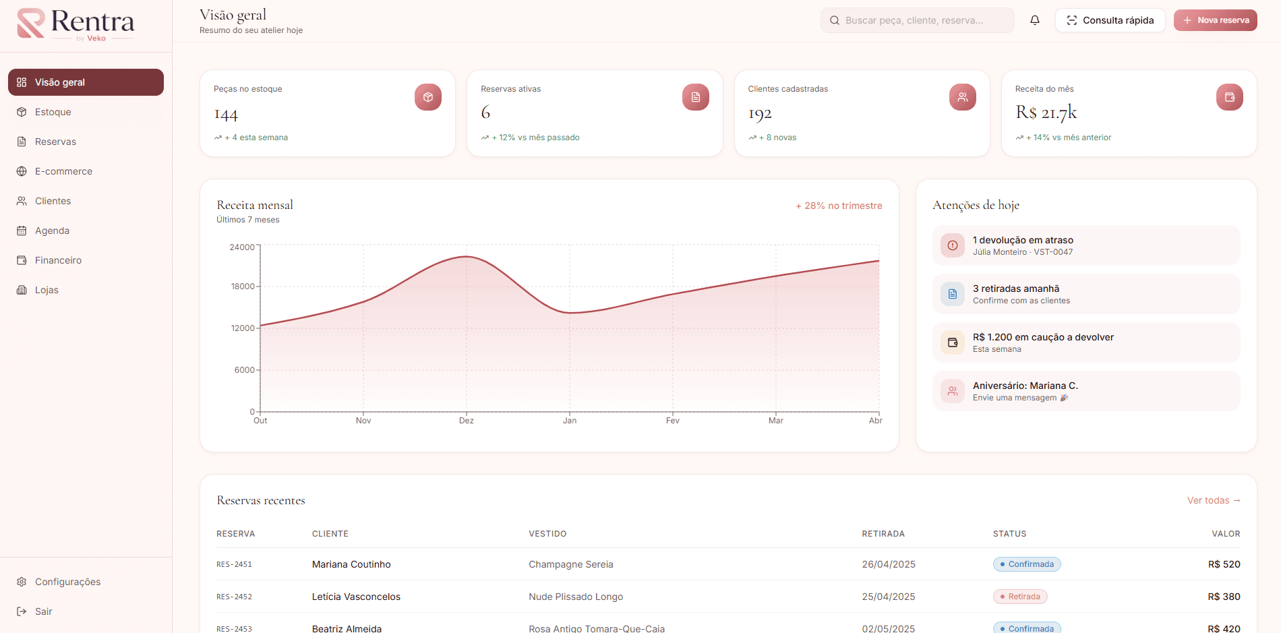Click the Lojas building icon in sidebar
The image size is (1281, 633).
point(22,290)
